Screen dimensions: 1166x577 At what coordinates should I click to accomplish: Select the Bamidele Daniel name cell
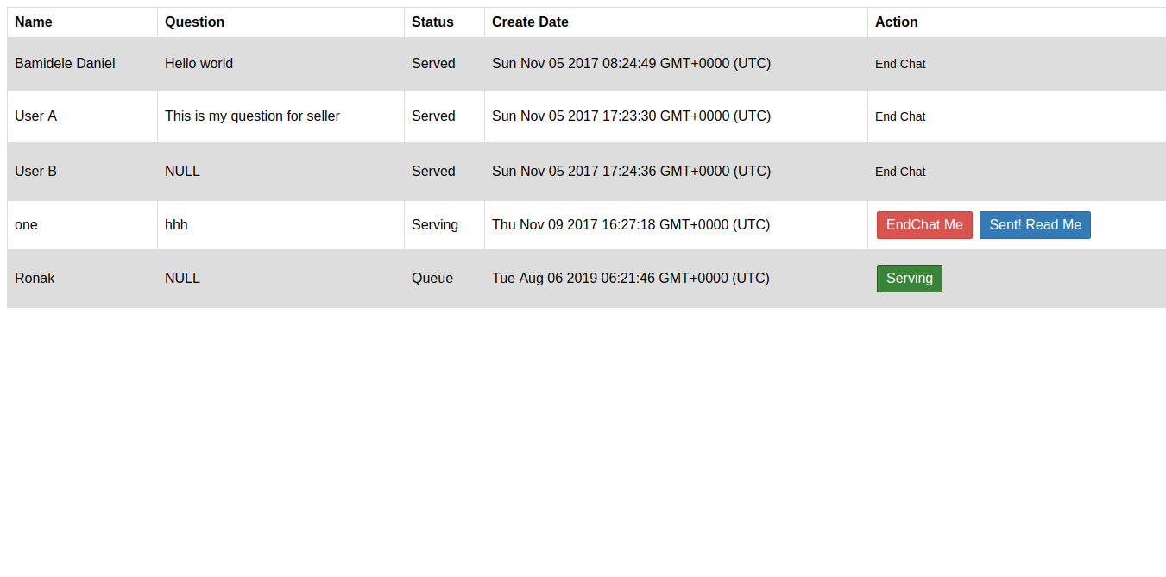tap(65, 64)
